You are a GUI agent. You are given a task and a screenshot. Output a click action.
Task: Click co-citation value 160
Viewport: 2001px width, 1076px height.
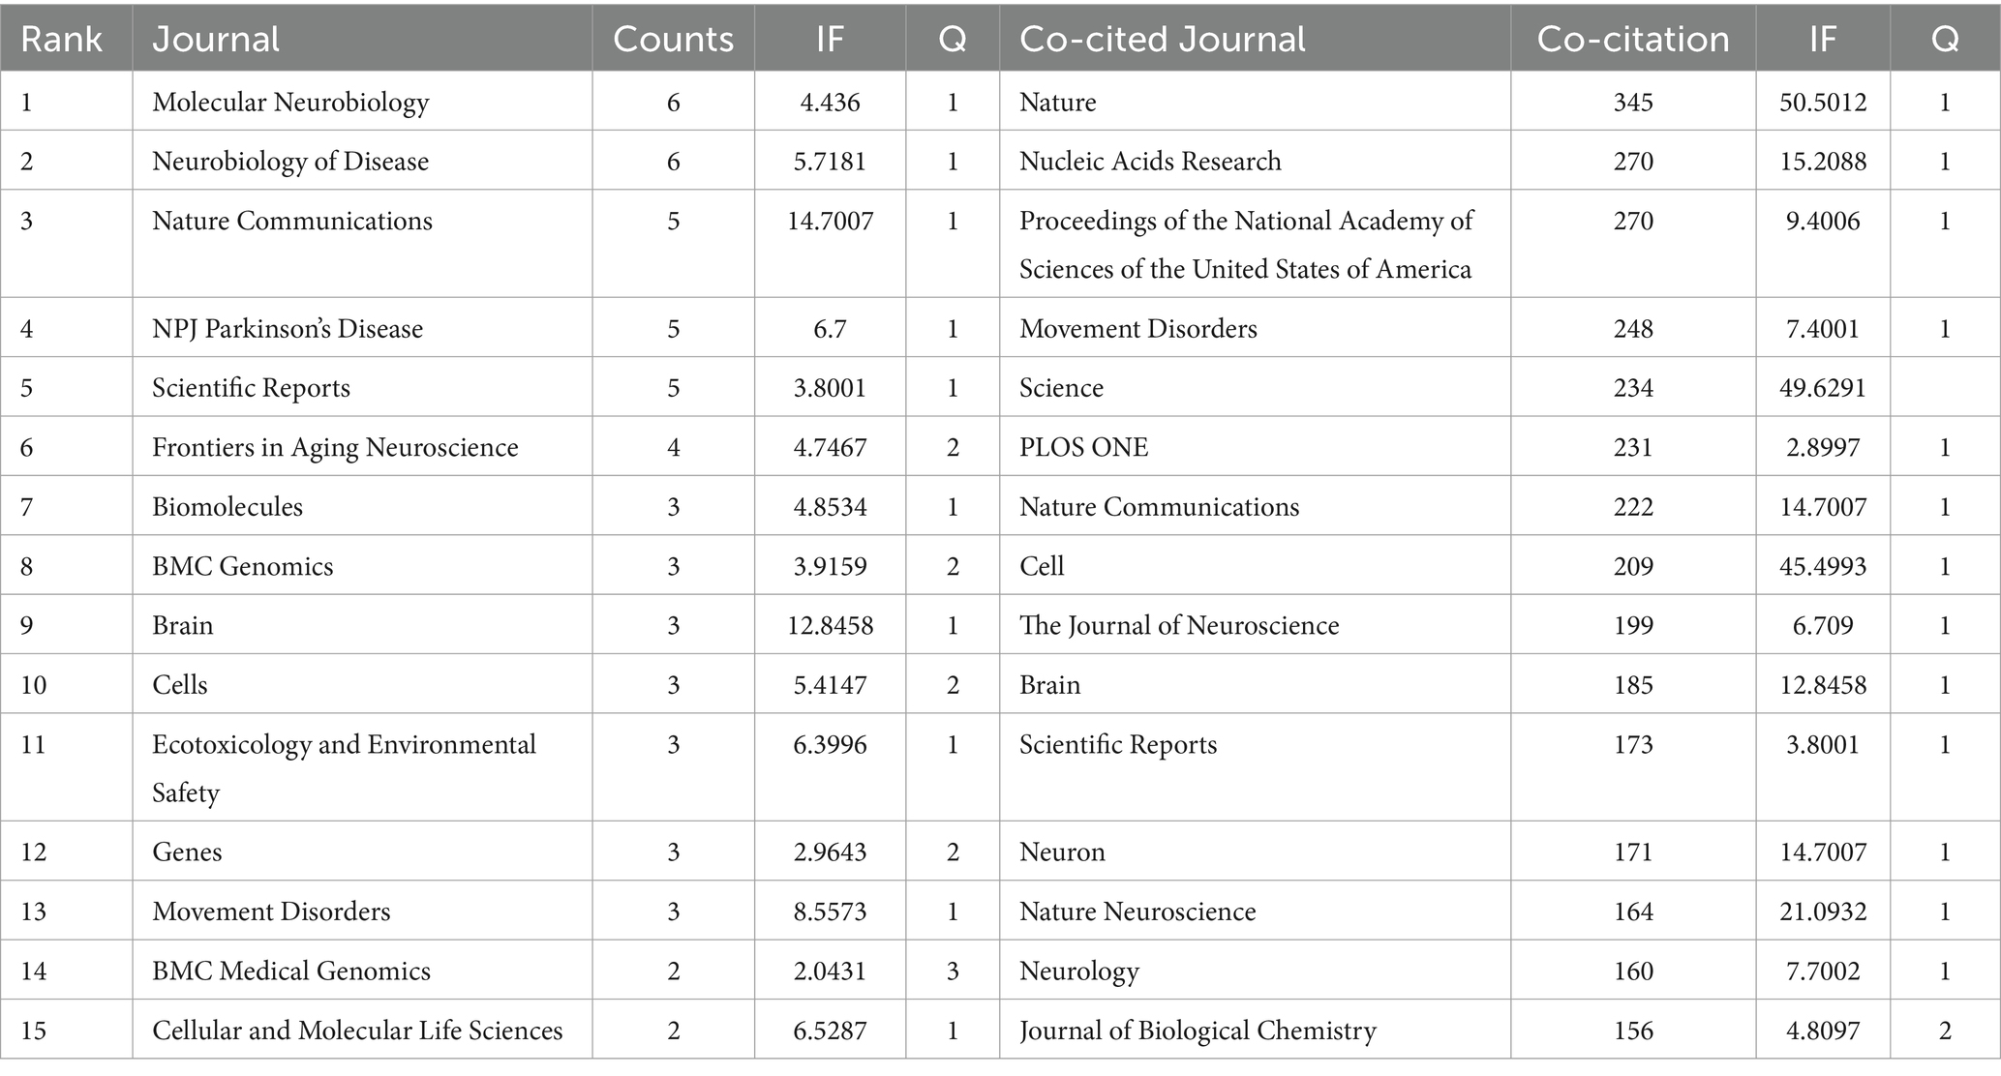coord(1633,971)
